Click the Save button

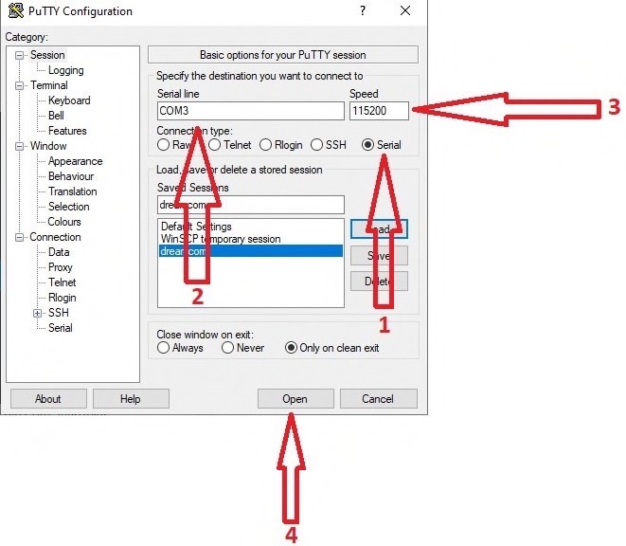click(x=379, y=255)
